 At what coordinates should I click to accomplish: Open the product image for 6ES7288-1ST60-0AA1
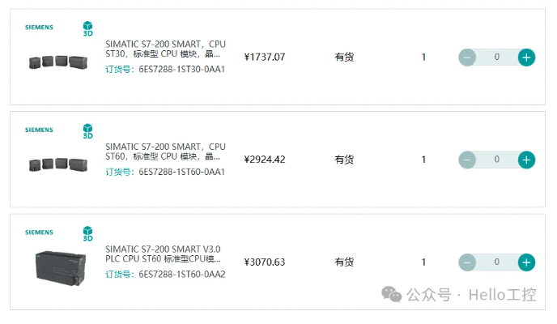click(57, 164)
